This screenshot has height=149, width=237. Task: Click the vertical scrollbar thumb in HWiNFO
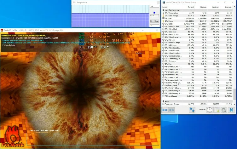[x=234, y=94]
